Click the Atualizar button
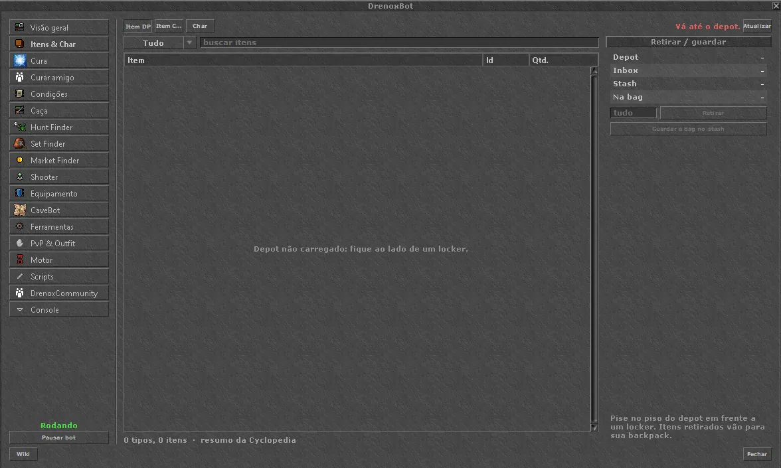 [x=756, y=26]
